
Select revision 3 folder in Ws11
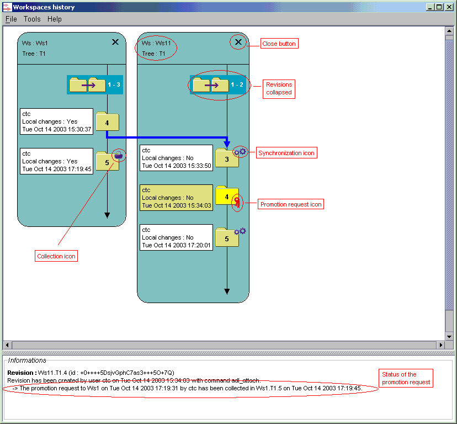227,158
